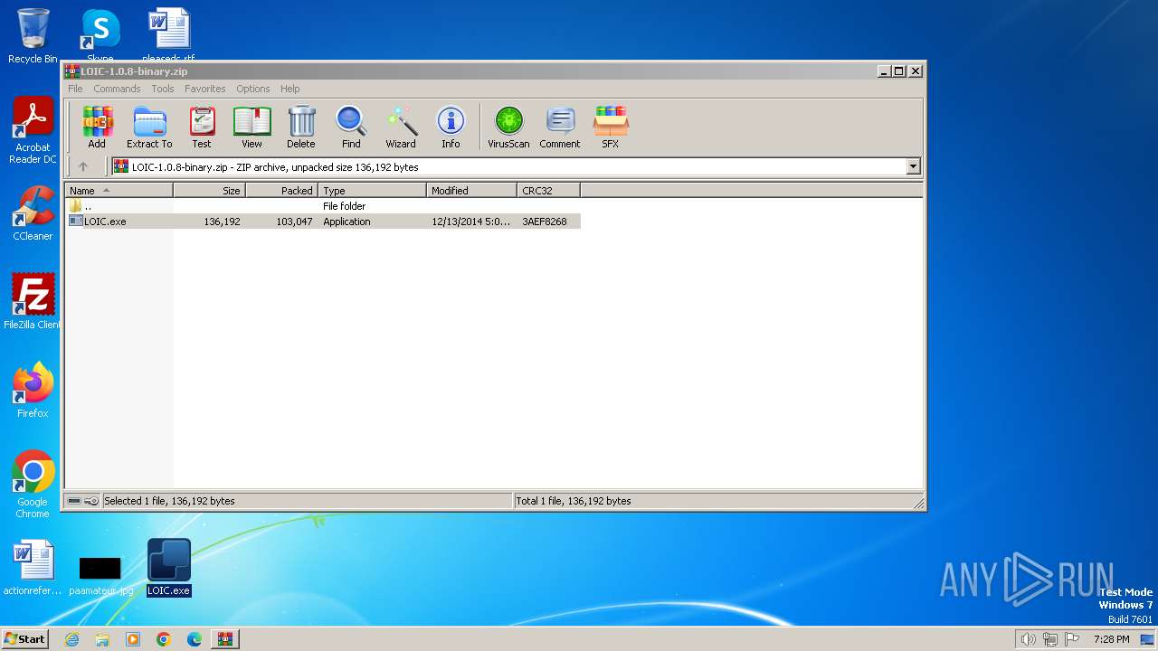Screen dimensions: 1158x651
Task: Select the FileZilla Client shortcut
Action: click(33, 301)
